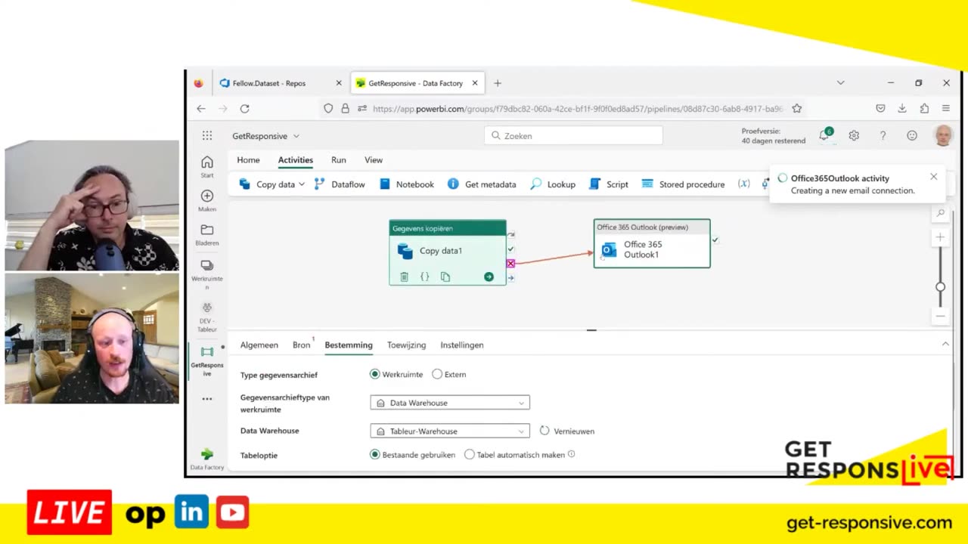Image resolution: width=968 pixels, height=544 pixels.
Task: Choose Tabel automatisch maken option
Action: 470,455
